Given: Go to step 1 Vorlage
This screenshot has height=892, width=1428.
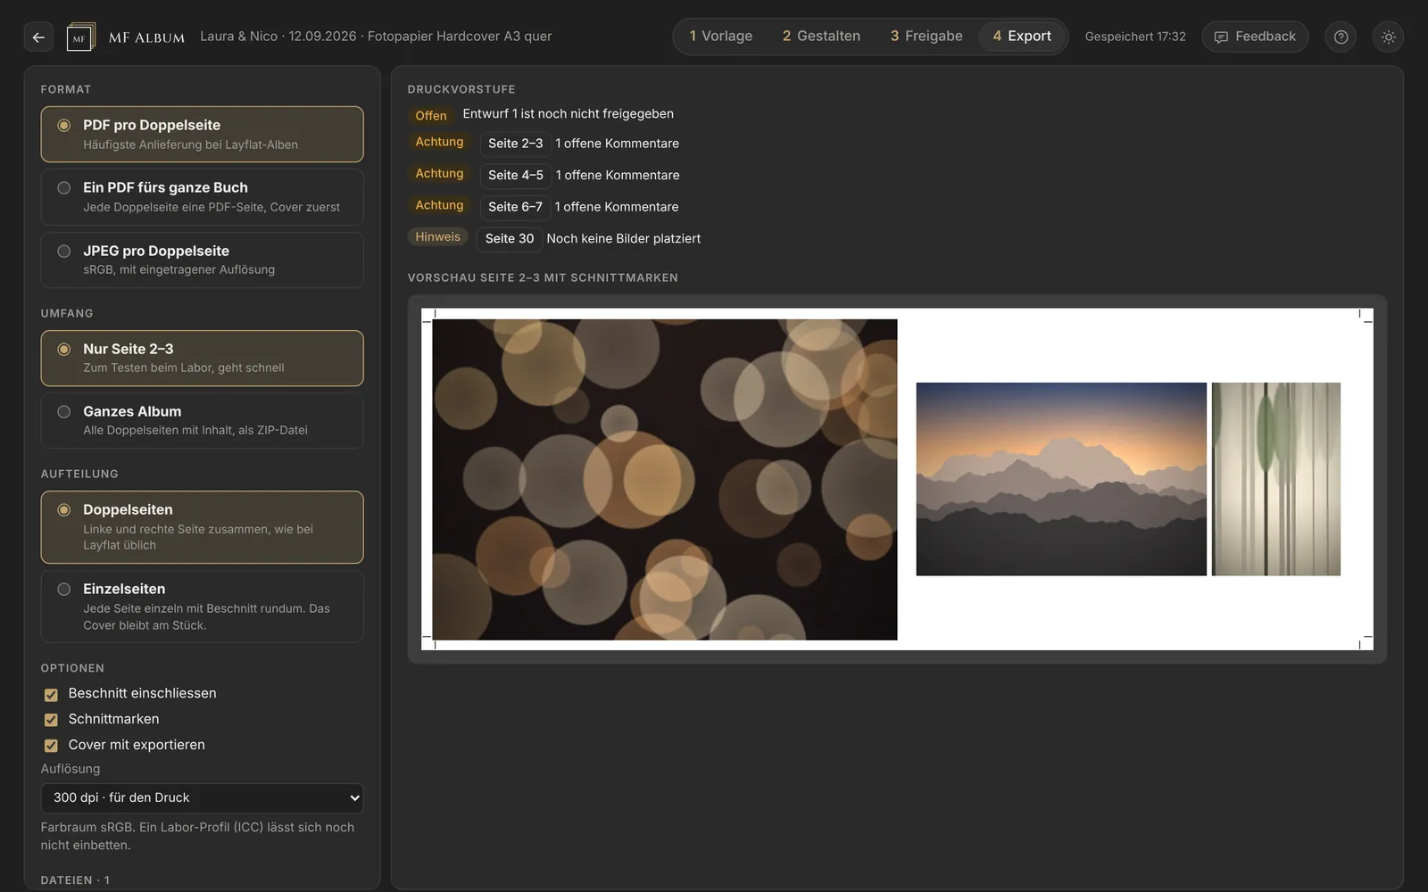Looking at the screenshot, I should tap(721, 37).
